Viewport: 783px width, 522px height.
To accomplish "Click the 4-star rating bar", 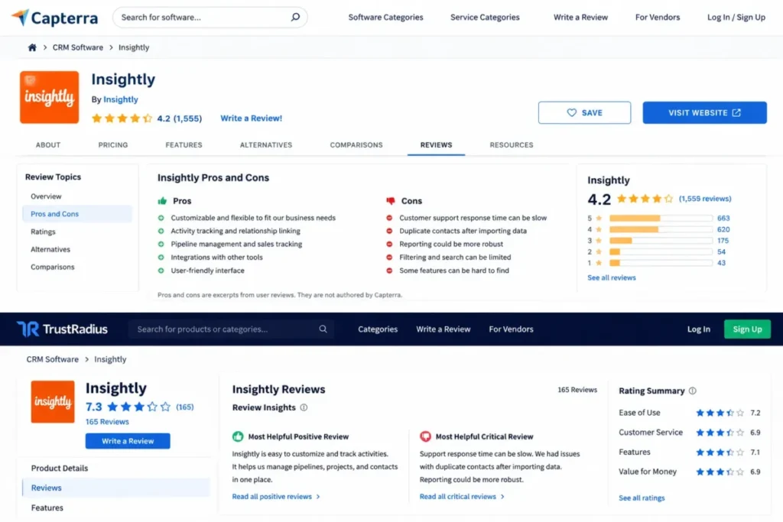I will coord(661,229).
